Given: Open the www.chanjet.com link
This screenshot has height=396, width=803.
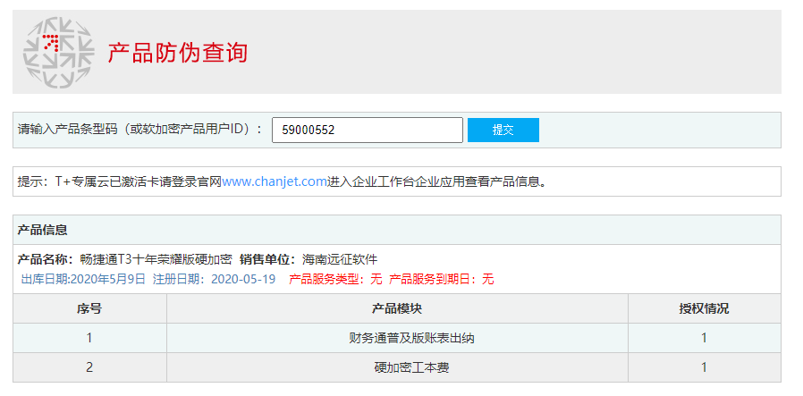Looking at the screenshot, I should [x=275, y=181].
